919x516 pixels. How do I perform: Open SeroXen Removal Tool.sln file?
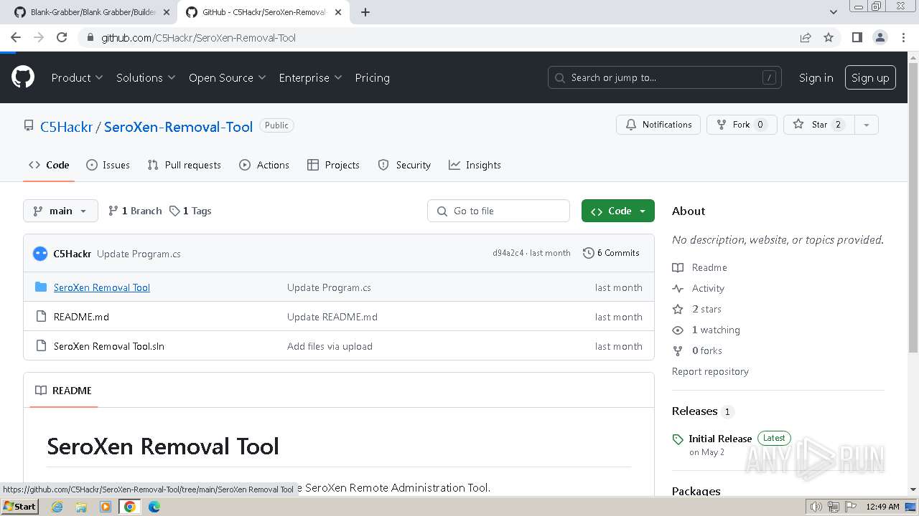coord(109,346)
